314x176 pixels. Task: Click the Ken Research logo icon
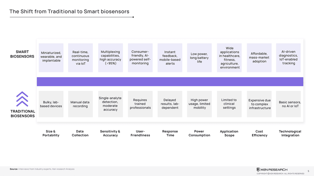(x=258, y=169)
